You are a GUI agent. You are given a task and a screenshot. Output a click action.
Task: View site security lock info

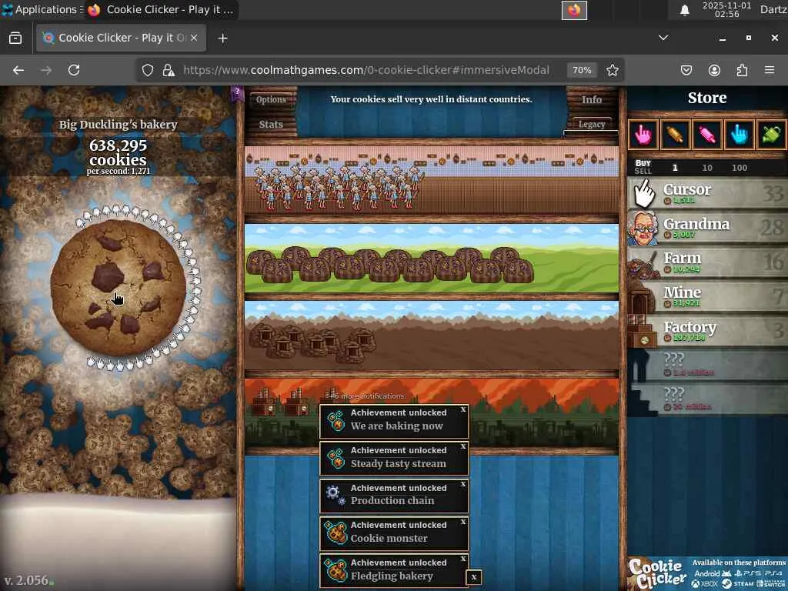click(x=169, y=70)
